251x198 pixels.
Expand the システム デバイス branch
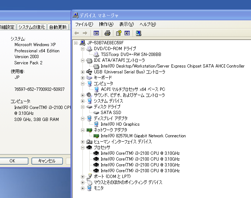82,101
